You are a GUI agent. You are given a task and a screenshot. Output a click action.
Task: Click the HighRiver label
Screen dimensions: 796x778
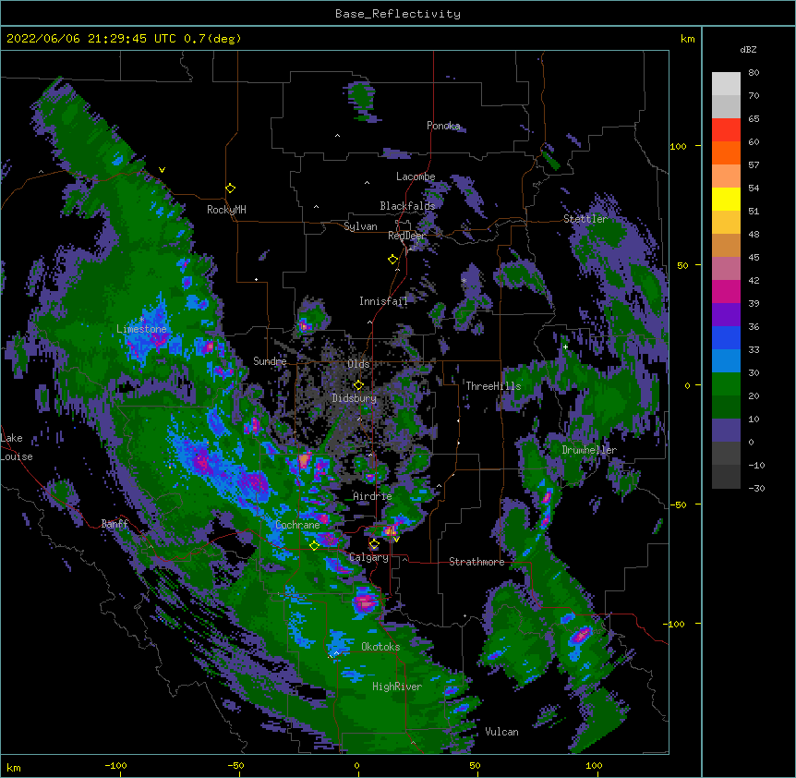click(397, 687)
